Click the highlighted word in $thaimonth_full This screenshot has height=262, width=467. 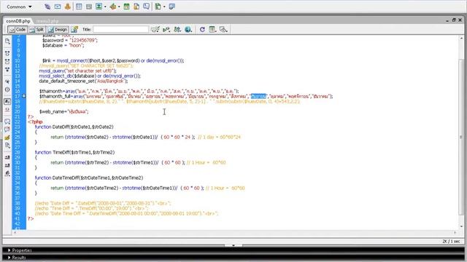click(258, 96)
